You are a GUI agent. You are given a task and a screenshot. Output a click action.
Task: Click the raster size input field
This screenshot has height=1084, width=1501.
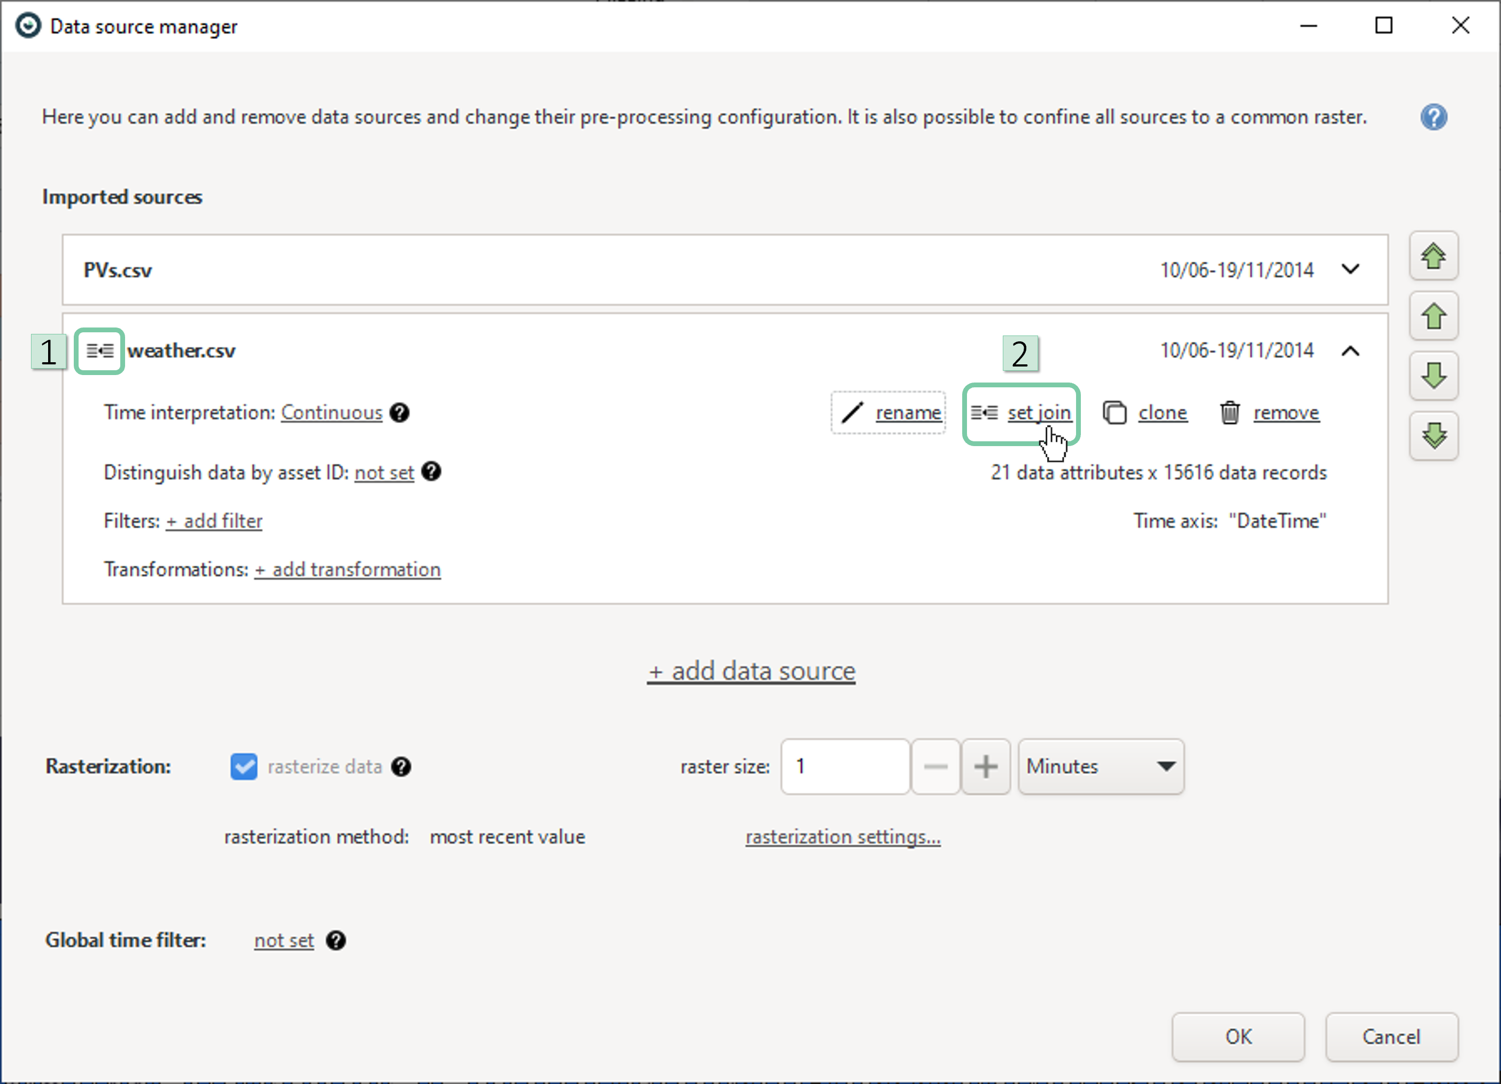[x=845, y=767]
